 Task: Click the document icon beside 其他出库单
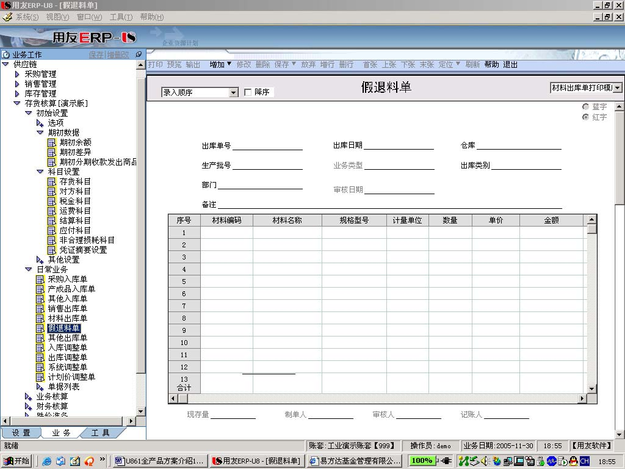[x=40, y=338]
